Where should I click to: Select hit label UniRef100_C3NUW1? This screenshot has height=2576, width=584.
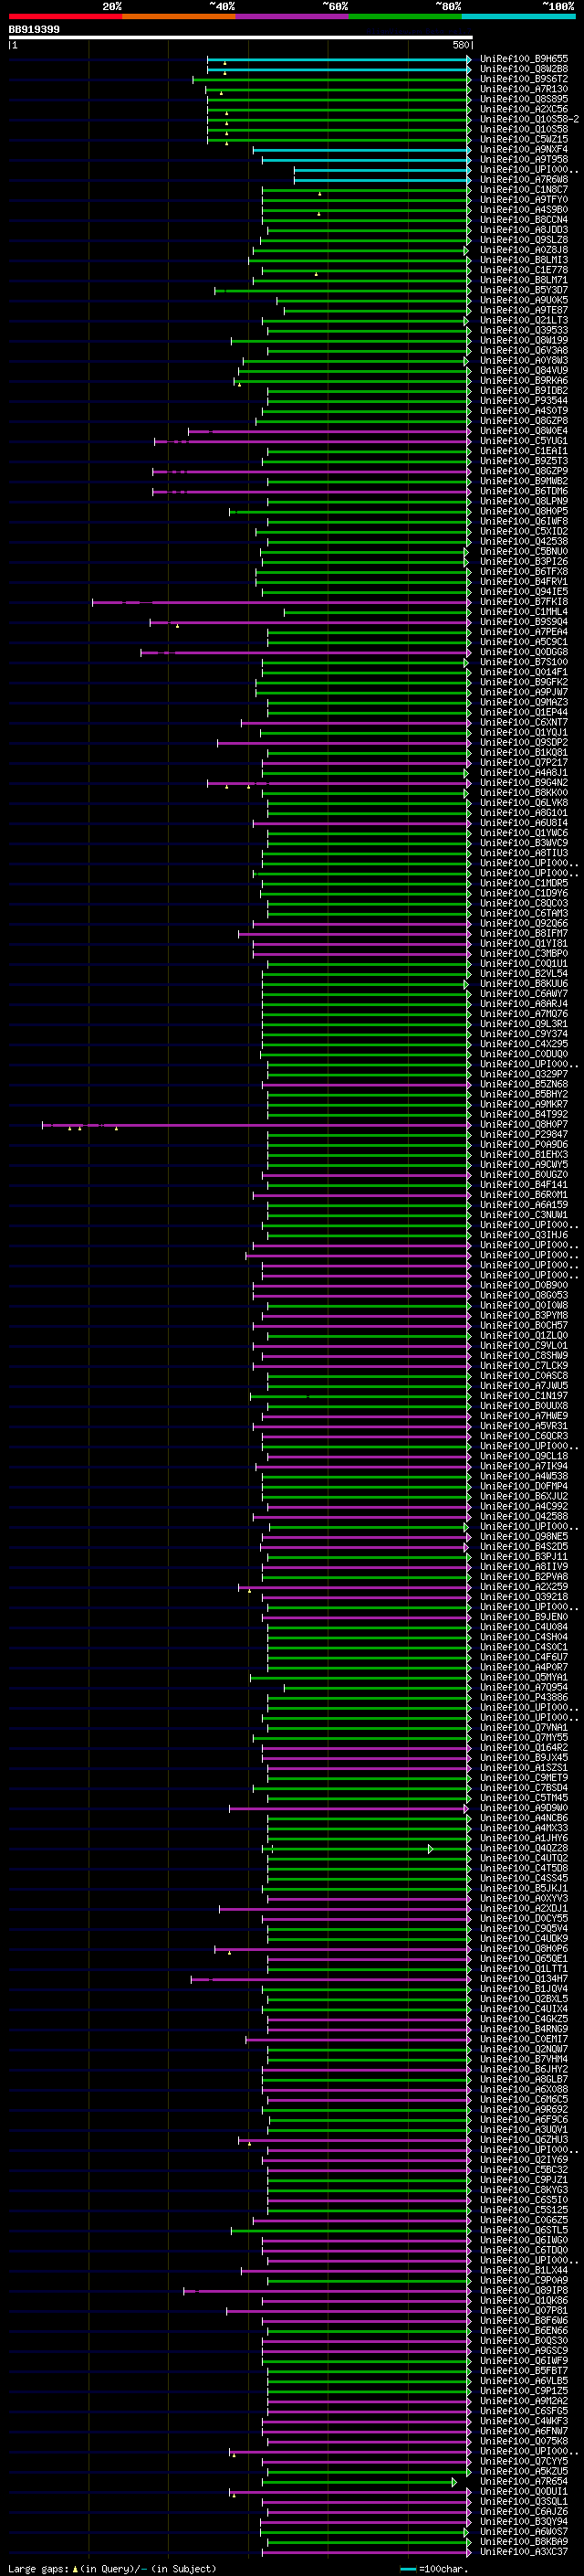(x=524, y=1215)
